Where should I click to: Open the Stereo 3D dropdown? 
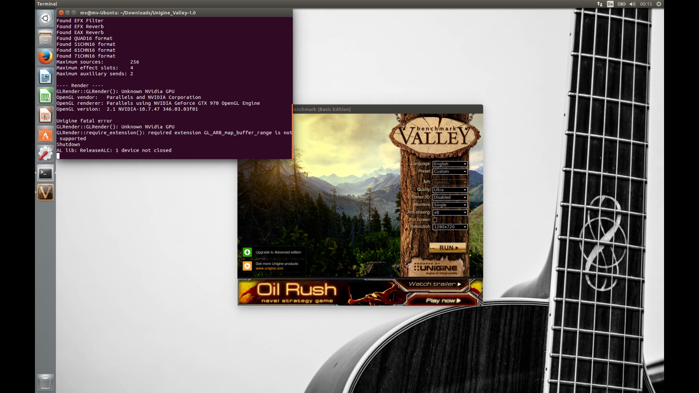(450, 197)
